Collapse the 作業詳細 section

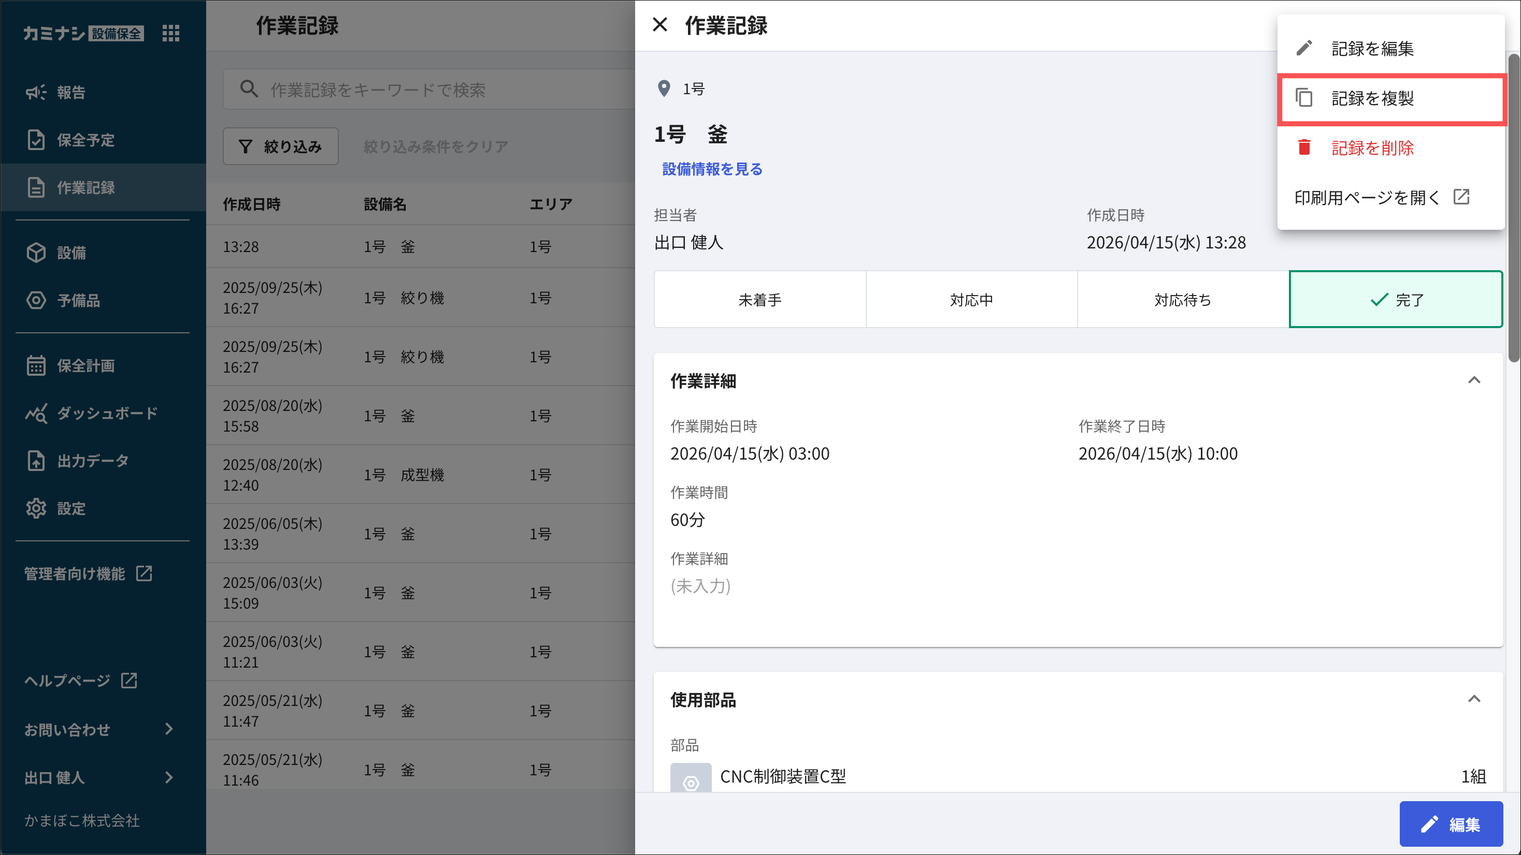(1474, 380)
